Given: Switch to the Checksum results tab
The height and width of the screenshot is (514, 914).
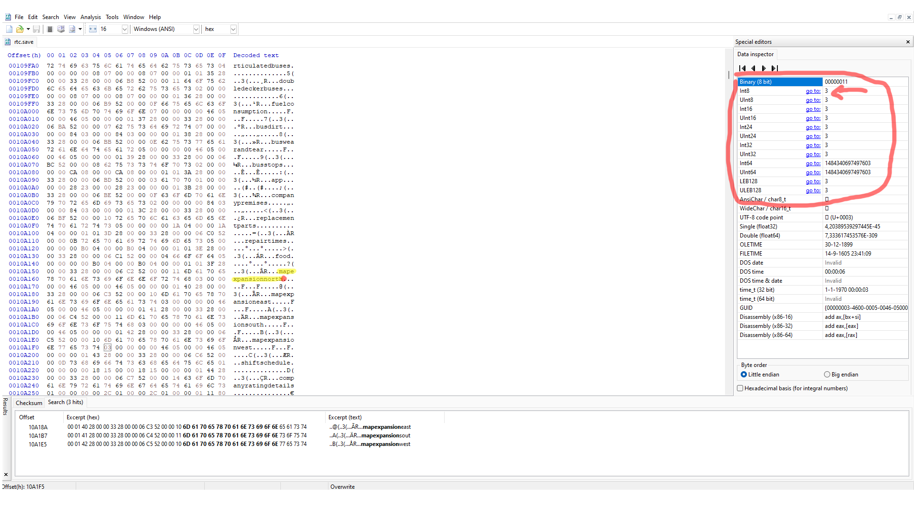Looking at the screenshot, I should (x=29, y=403).
